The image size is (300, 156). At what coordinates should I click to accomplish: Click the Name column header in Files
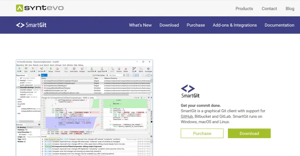click(44, 78)
